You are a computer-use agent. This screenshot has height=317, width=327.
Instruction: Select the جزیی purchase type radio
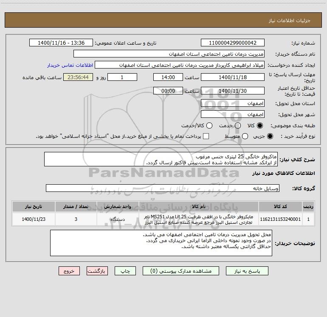click(270, 136)
